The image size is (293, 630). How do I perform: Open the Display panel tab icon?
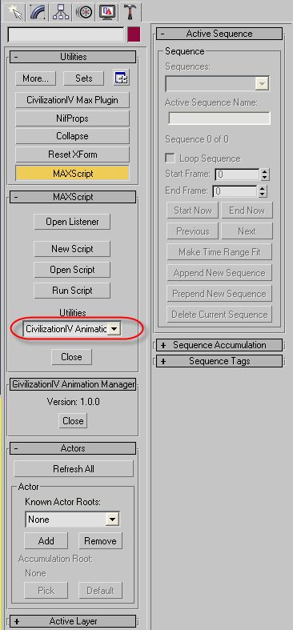[x=107, y=11]
